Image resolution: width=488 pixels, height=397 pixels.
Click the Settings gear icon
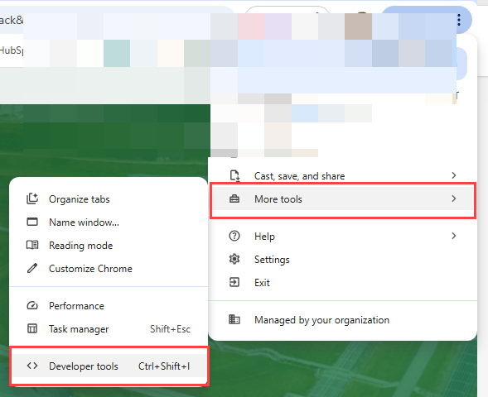coord(234,259)
